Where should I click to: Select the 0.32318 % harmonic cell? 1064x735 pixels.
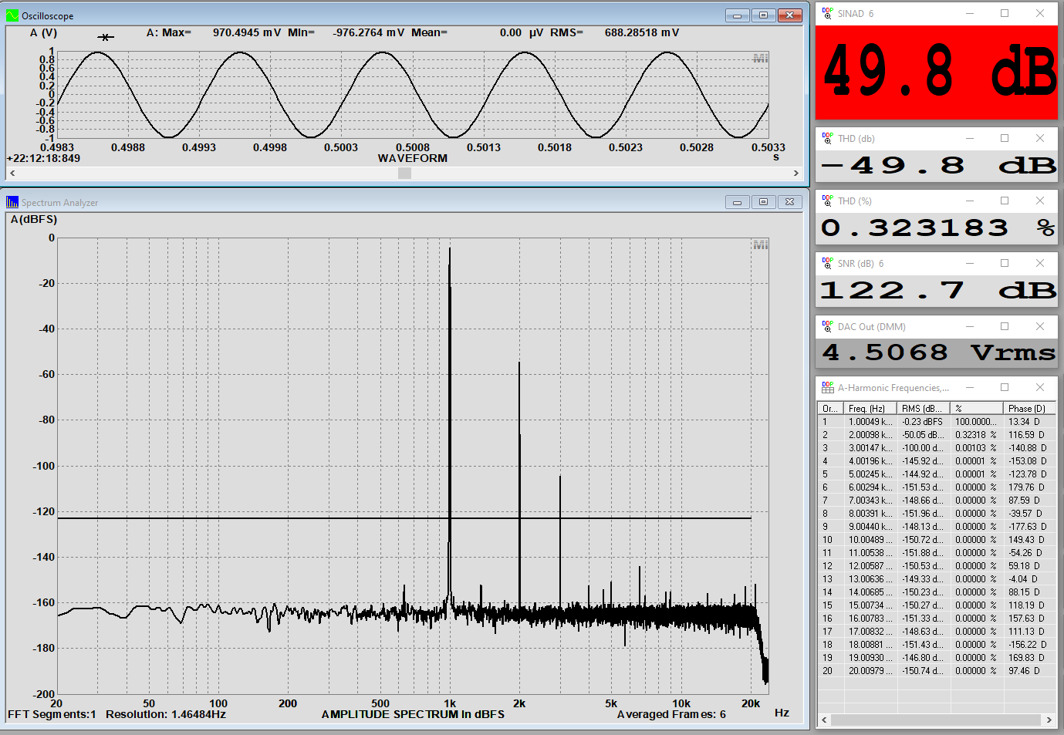pyautogui.click(x=977, y=435)
